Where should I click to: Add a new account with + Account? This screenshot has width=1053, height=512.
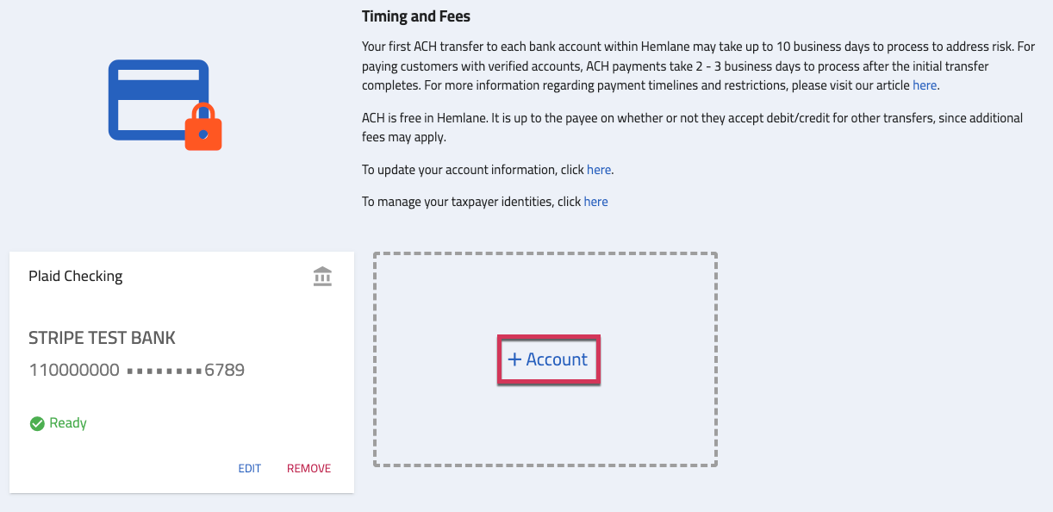point(548,359)
